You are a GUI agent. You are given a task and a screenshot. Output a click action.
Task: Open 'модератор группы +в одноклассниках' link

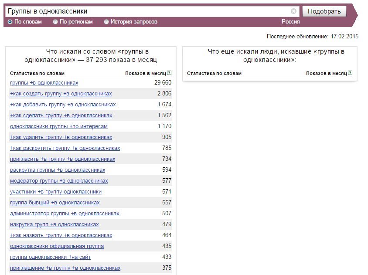(59, 181)
